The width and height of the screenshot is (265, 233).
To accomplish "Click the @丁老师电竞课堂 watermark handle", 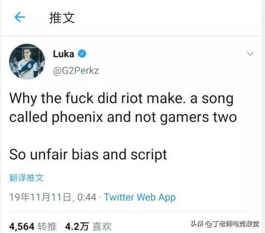I will (x=232, y=224).
